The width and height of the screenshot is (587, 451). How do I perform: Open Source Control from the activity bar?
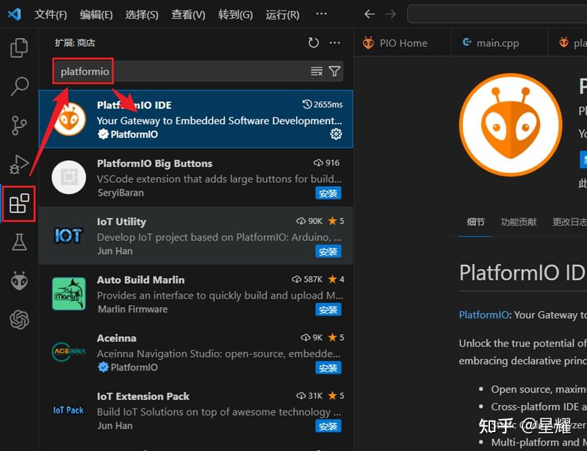pos(18,125)
